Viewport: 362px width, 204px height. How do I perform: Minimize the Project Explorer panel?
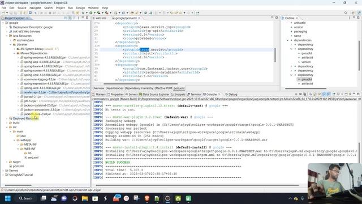tap(83, 18)
